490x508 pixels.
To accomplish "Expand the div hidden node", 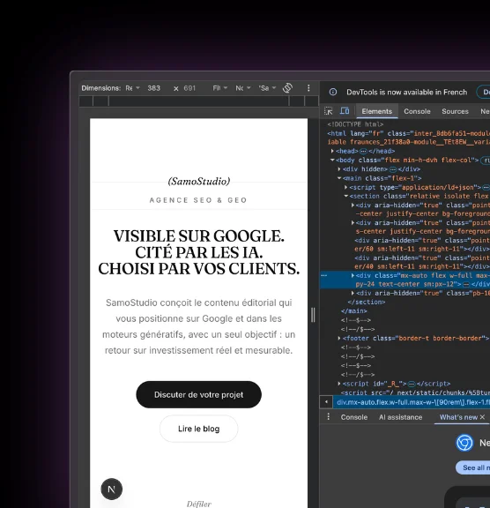I will [x=339, y=169].
